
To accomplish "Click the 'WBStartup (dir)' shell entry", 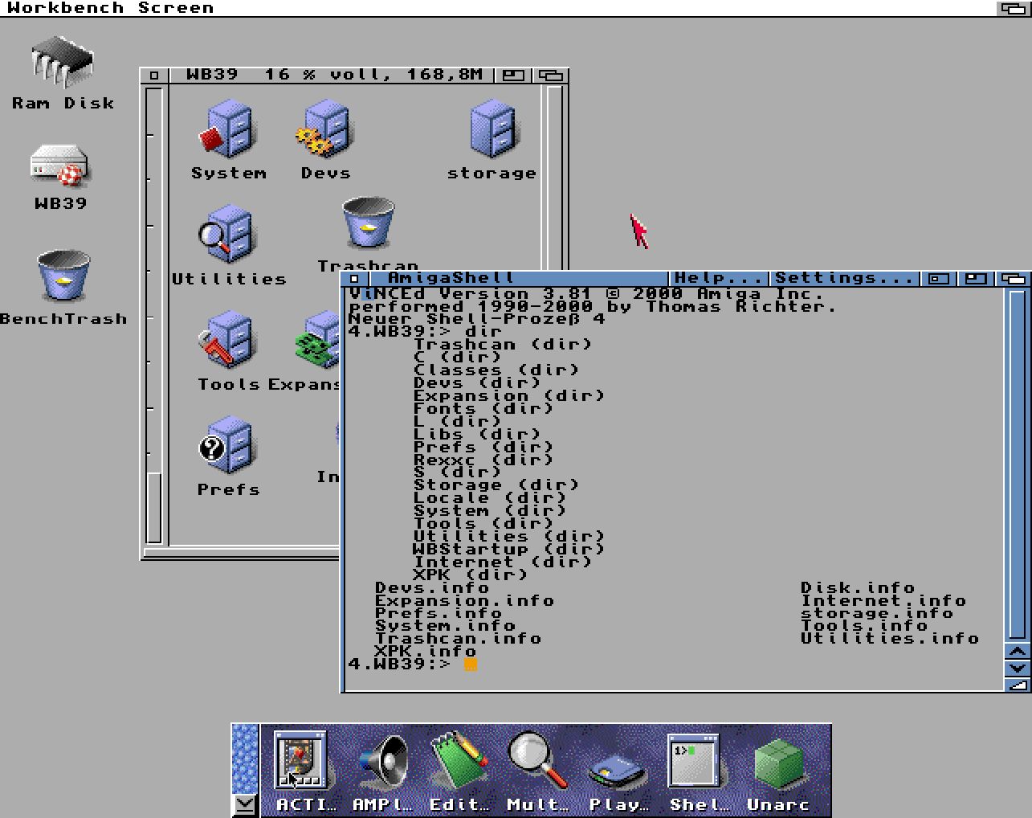I will pos(510,550).
